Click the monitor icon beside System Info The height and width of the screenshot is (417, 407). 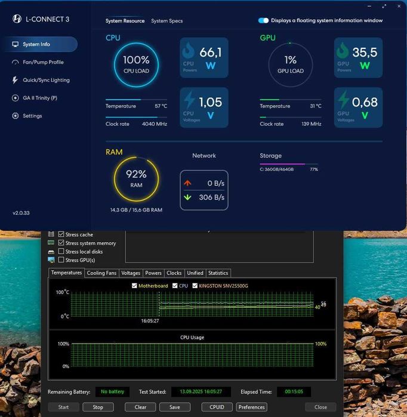pyautogui.click(x=16, y=44)
